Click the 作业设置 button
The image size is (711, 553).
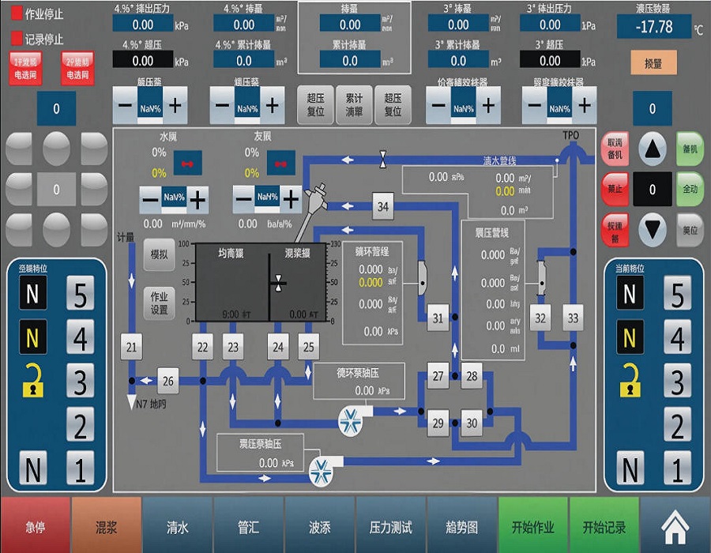pos(159,303)
